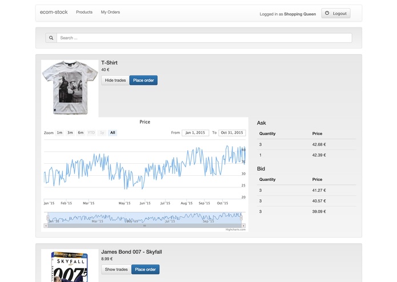Click the navigator scrollbar thumb
This screenshot has width=397, height=282.
pos(145,225)
